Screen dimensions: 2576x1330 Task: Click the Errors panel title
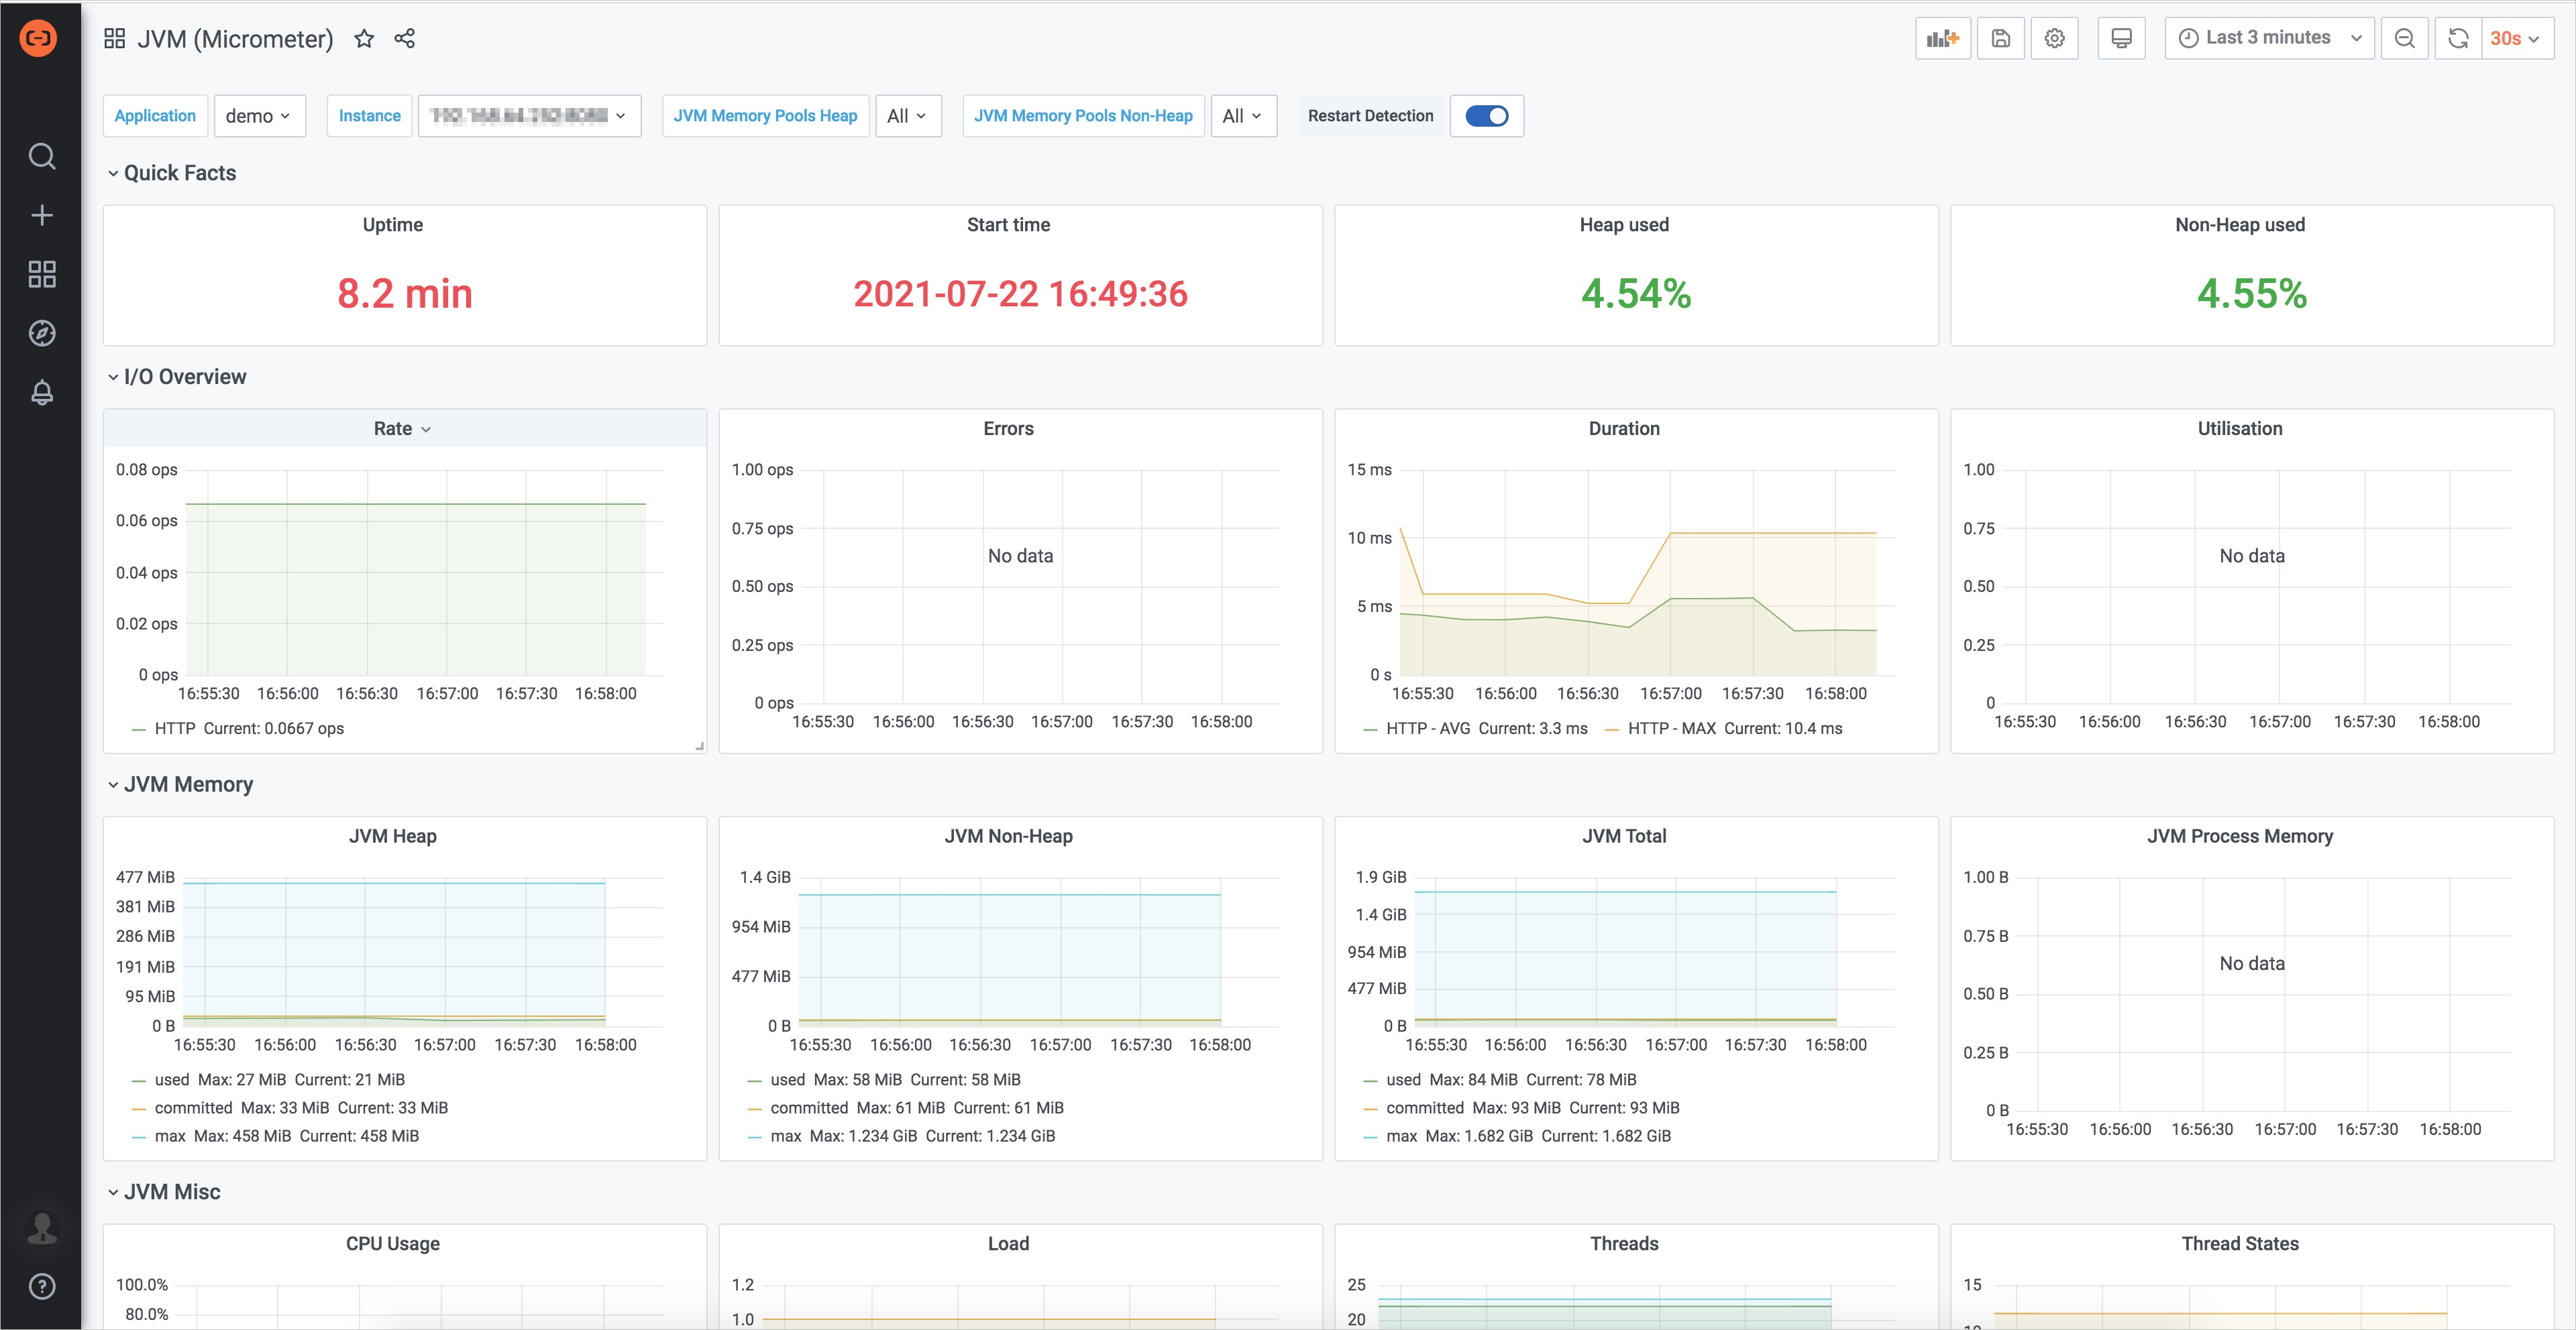(x=1008, y=428)
